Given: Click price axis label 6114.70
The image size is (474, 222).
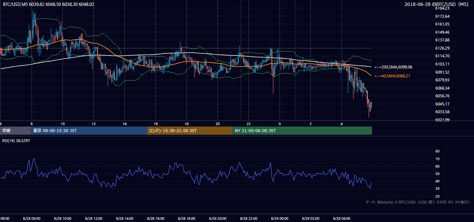Looking at the screenshot, I should point(442,56).
